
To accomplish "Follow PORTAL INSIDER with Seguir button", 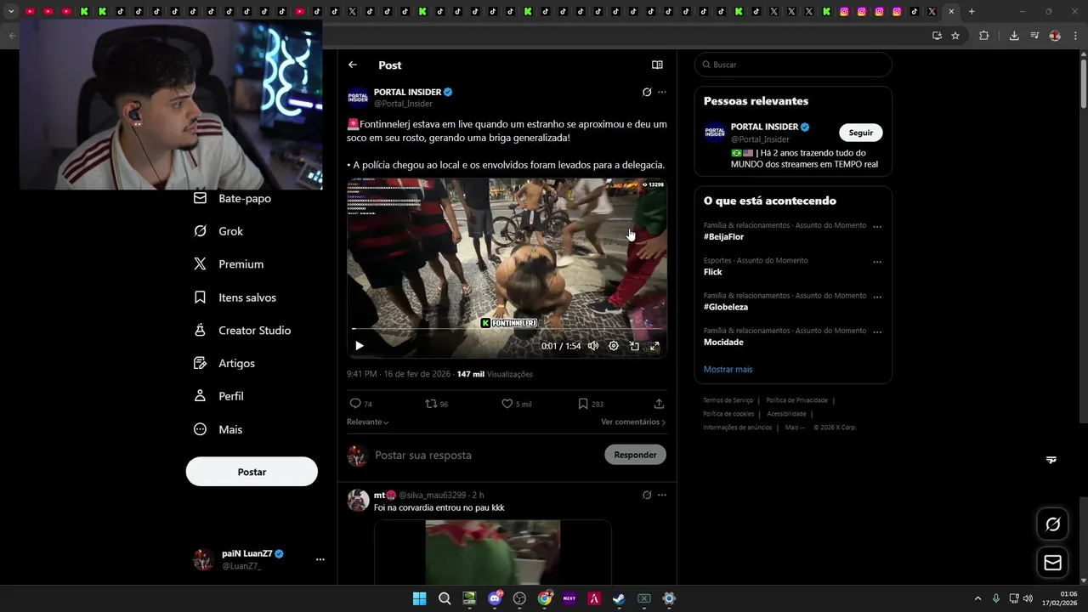I will coord(861,133).
